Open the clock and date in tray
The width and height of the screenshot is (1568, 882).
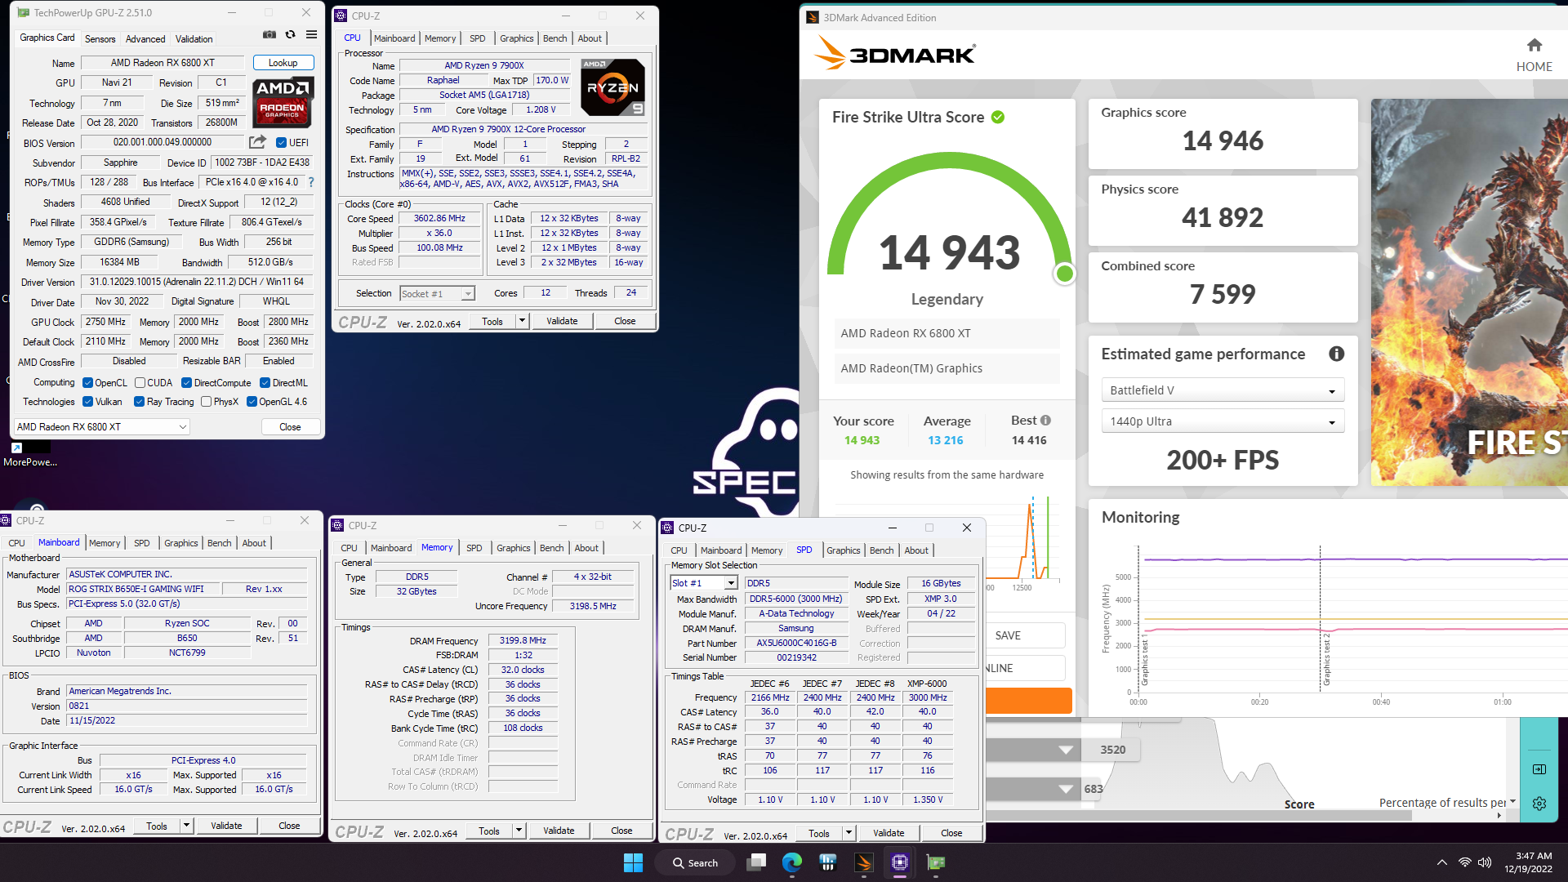tap(1529, 862)
